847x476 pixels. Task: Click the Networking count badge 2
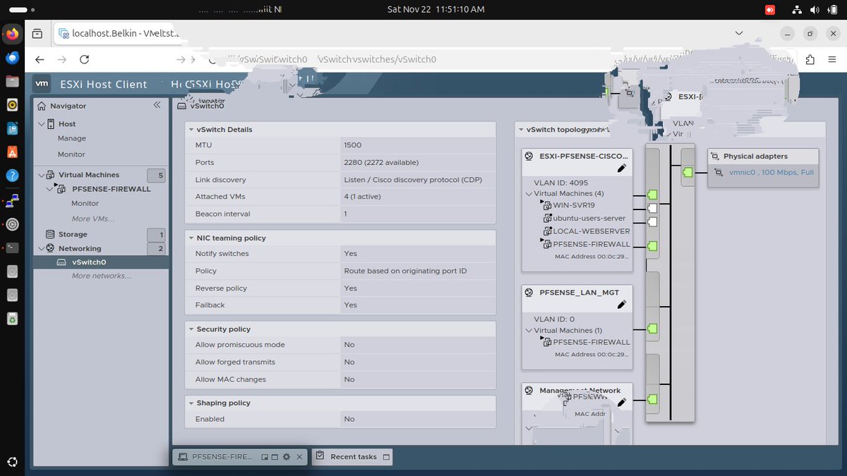tap(157, 248)
